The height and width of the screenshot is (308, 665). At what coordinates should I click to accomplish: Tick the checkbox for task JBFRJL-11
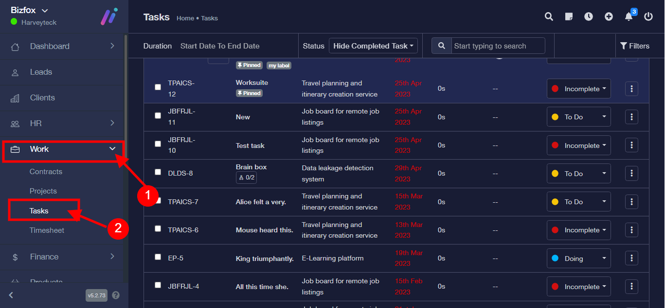(x=158, y=115)
